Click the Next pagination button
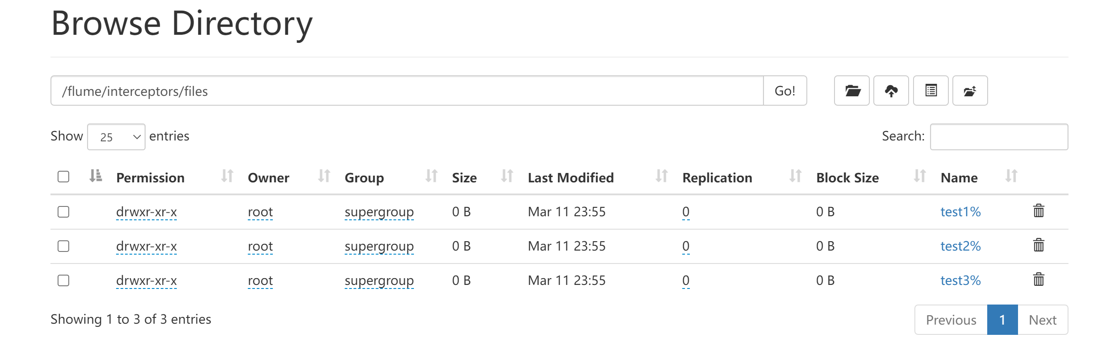This screenshot has width=1110, height=346. click(x=1043, y=320)
